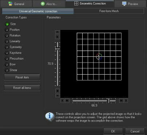Click the General tab icon
Image resolution: width=147 pixels, height=135 pixels.
pos(10,4)
